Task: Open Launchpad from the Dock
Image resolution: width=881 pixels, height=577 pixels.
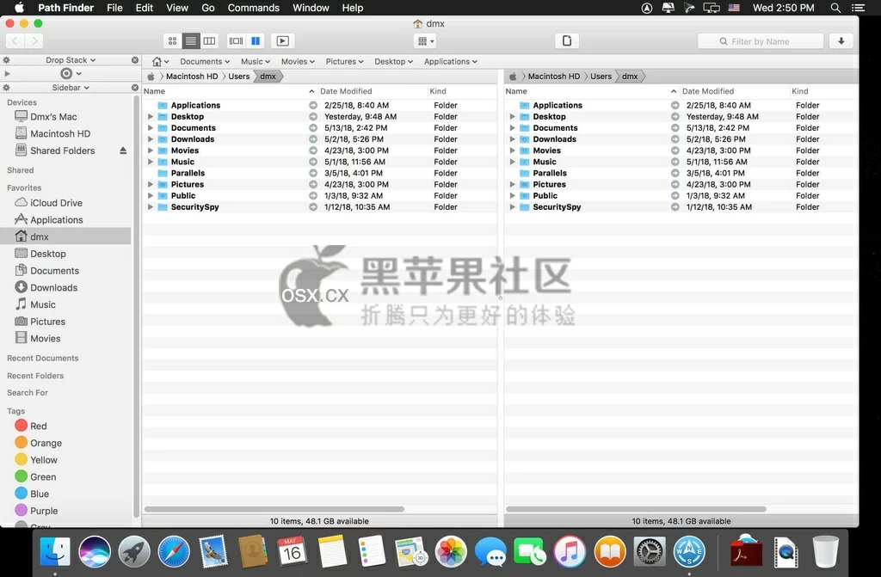Action: pos(134,552)
